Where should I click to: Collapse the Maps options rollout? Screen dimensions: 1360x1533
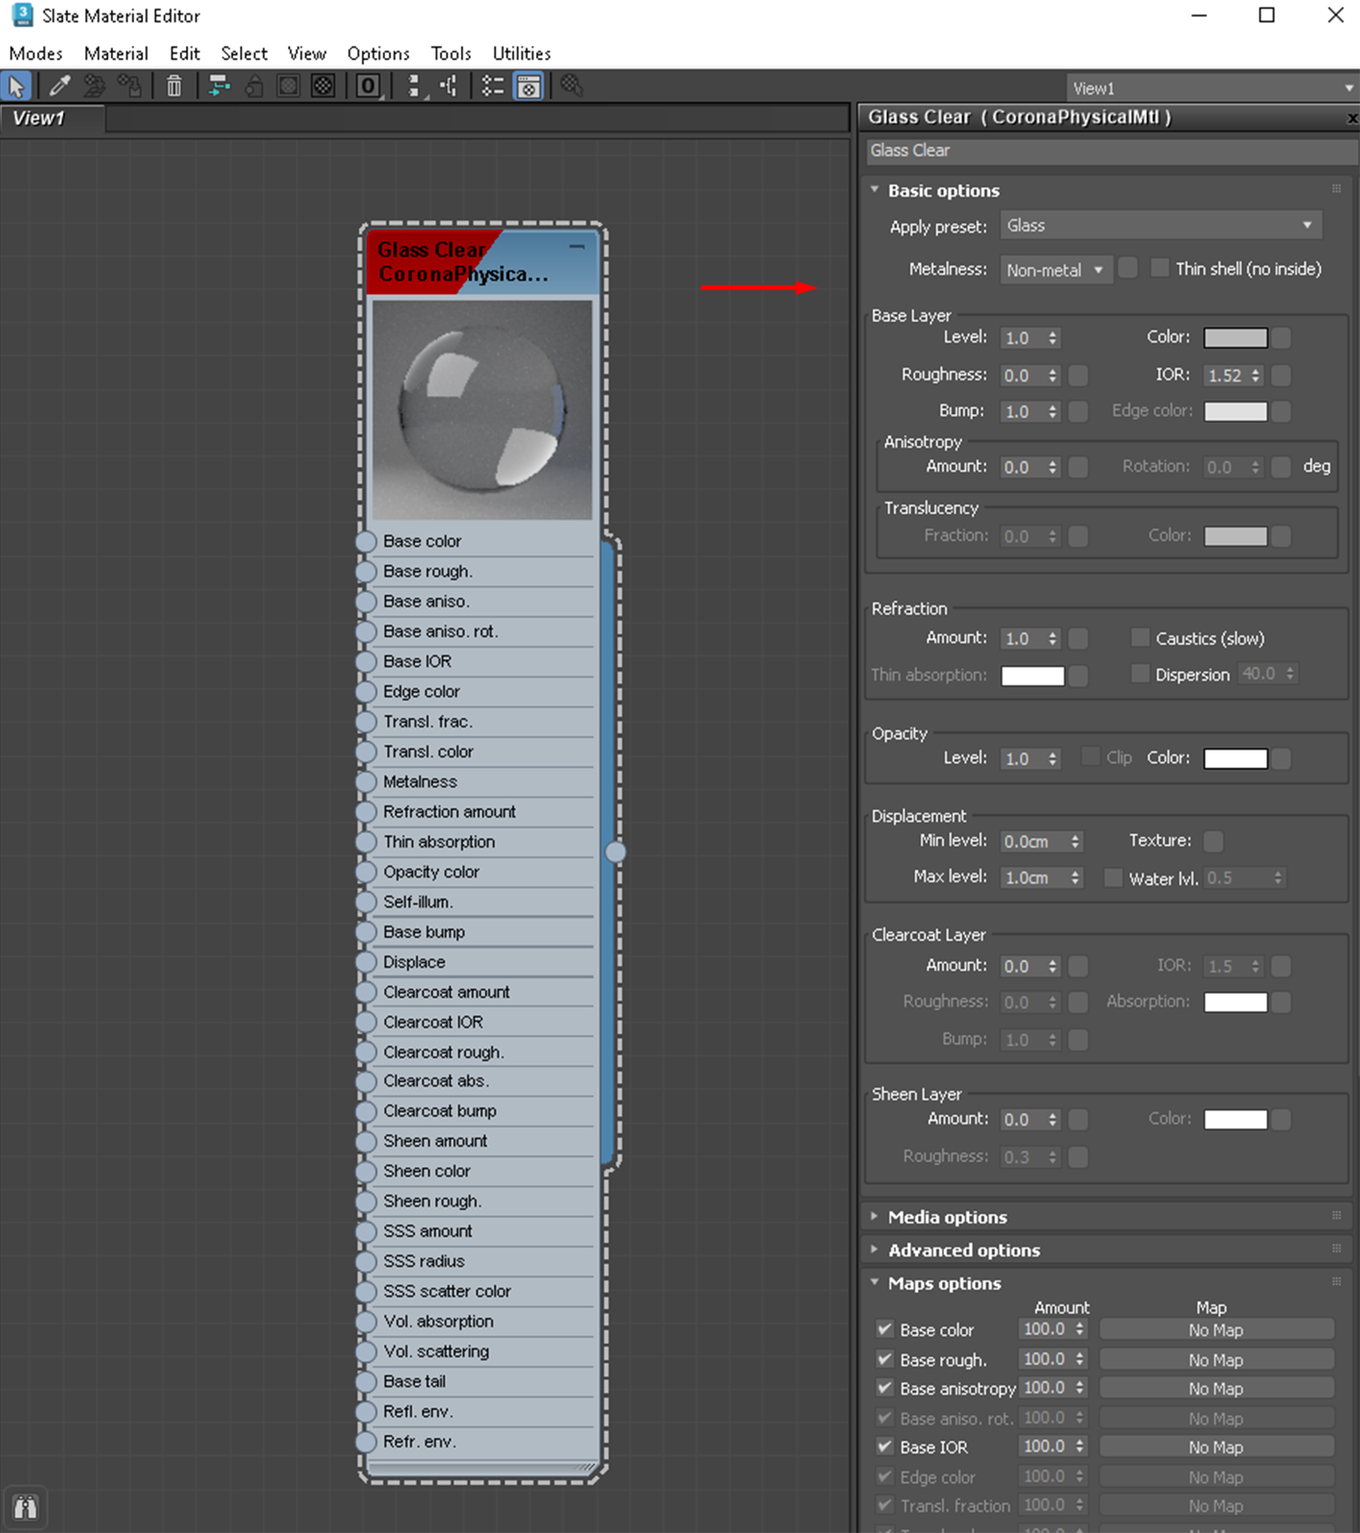tap(944, 1284)
